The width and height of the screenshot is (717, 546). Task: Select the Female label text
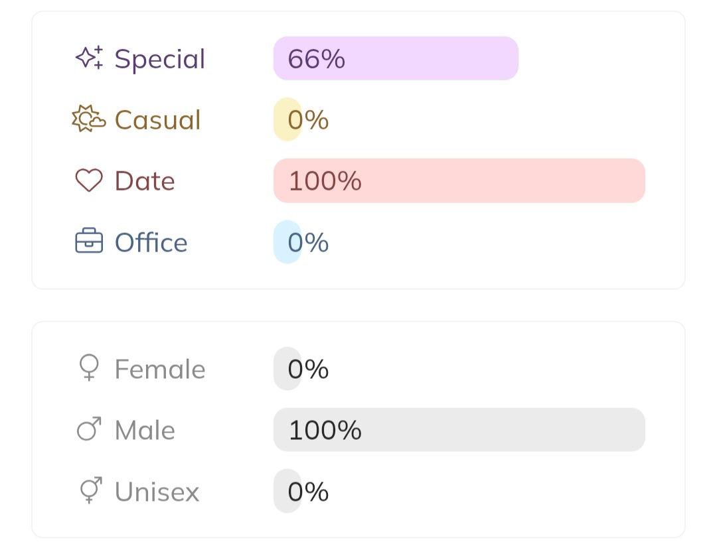tap(160, 368)
